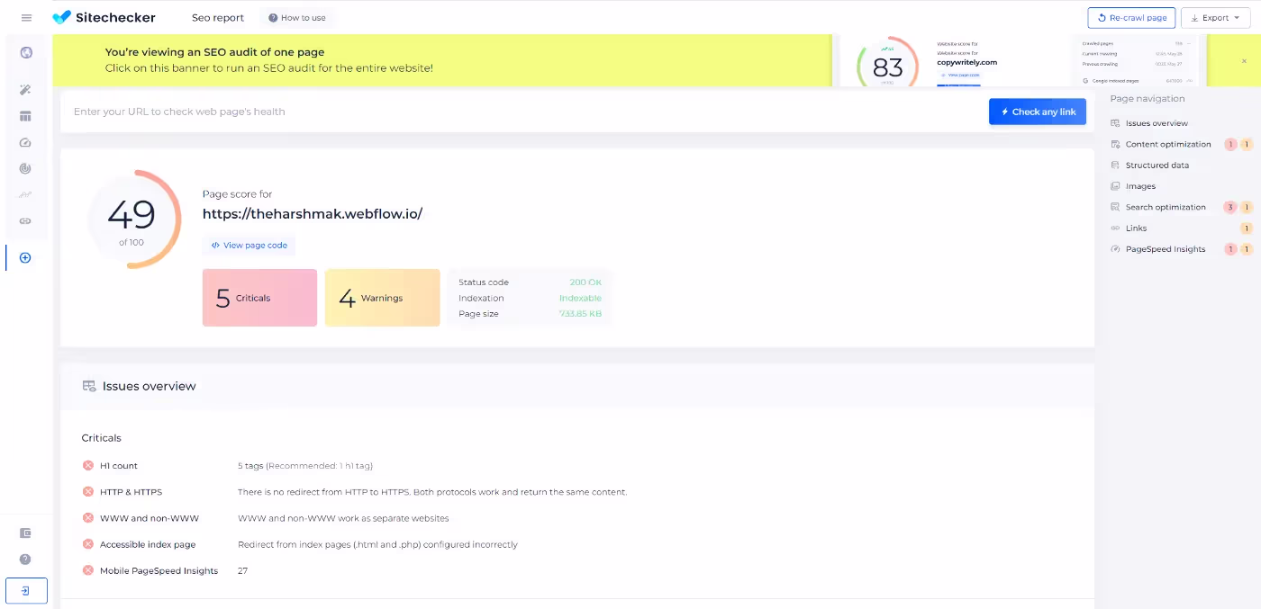Click the red 3 badge on Search optimization
The width and height of the screenshot is (1261, 609).
click(1230, 207)
